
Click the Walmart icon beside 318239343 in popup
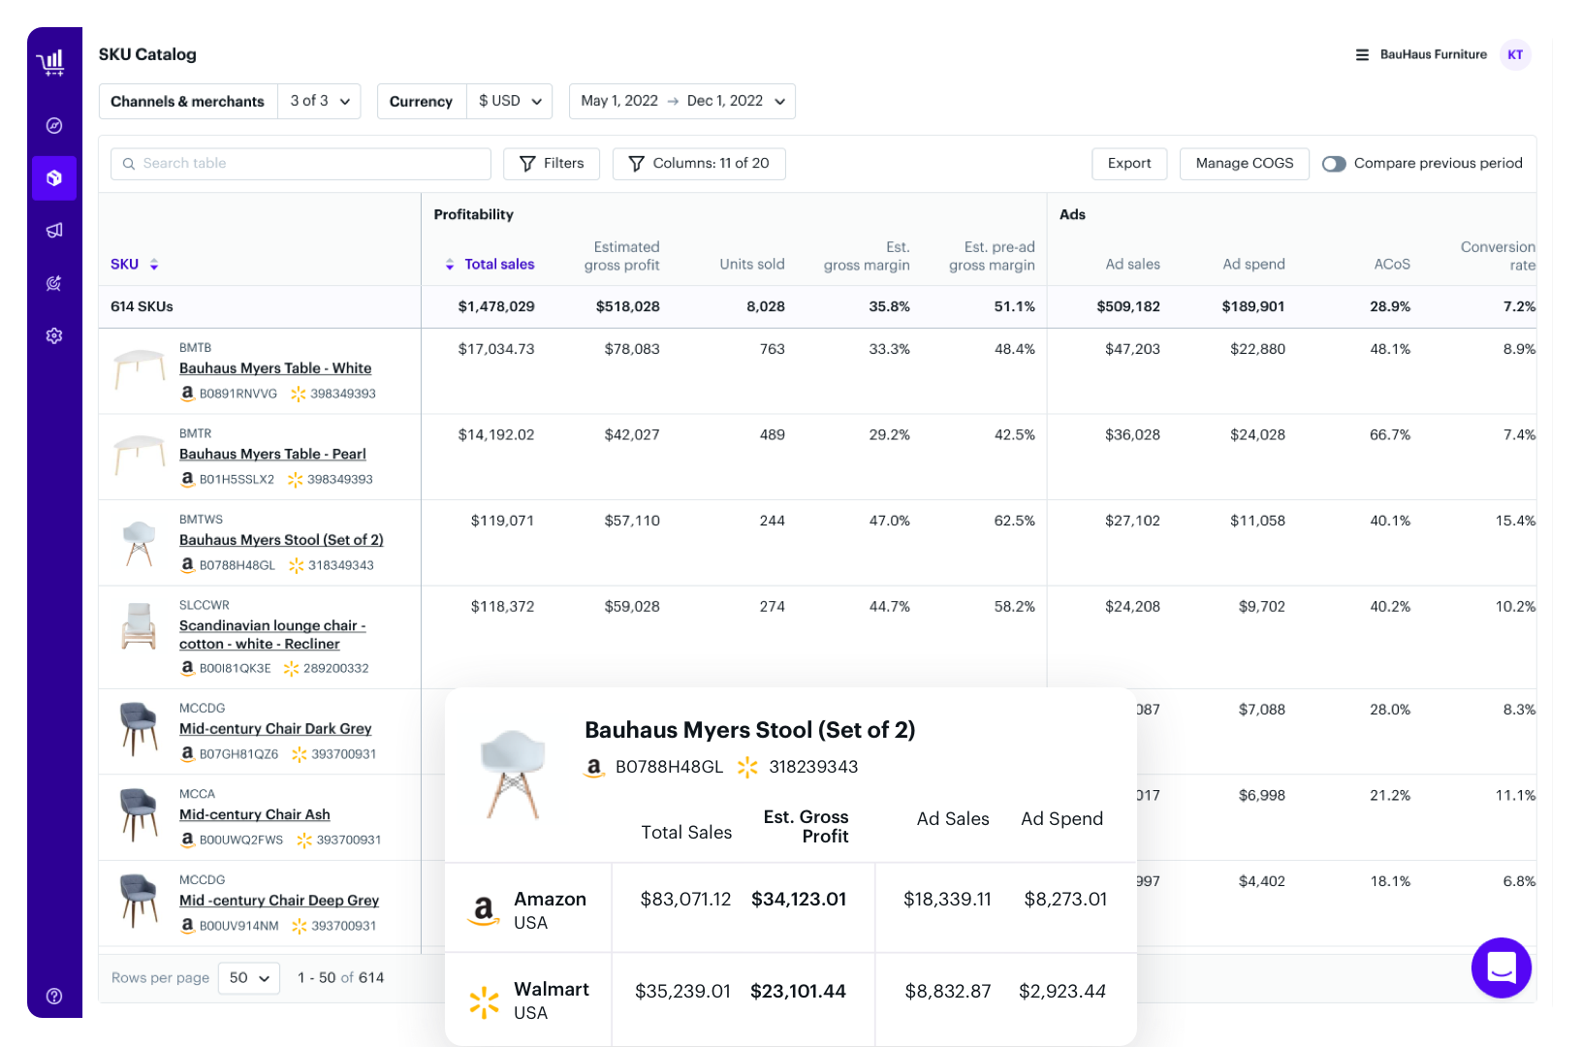747,767
